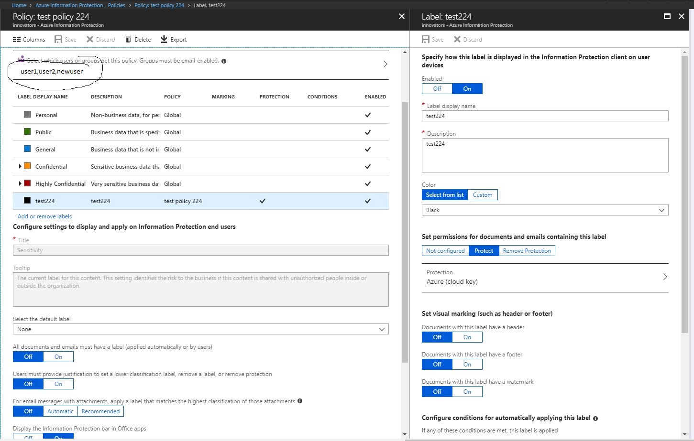The height and width of the screenshot is (441, 694).
Task: Click the Label display name input field
Action: (x=545, y=116)
